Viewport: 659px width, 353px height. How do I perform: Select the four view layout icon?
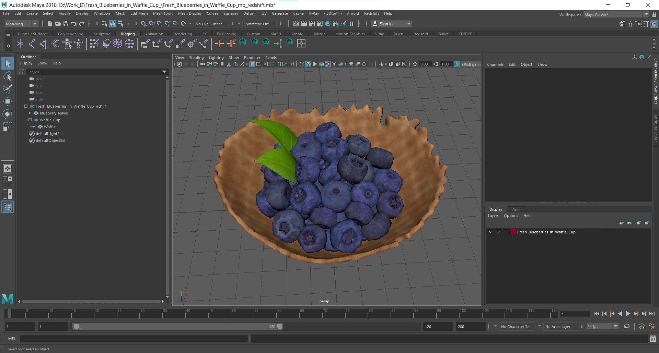[8, 181]
